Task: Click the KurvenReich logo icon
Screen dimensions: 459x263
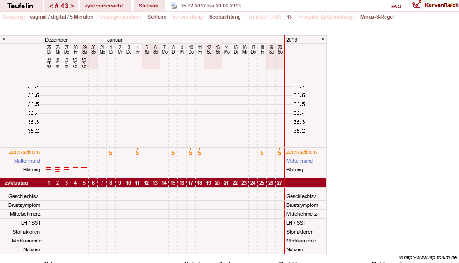Action: 416,5
